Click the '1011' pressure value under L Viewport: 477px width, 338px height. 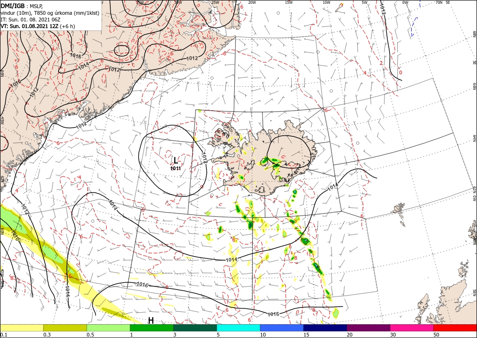coord(176,168)
